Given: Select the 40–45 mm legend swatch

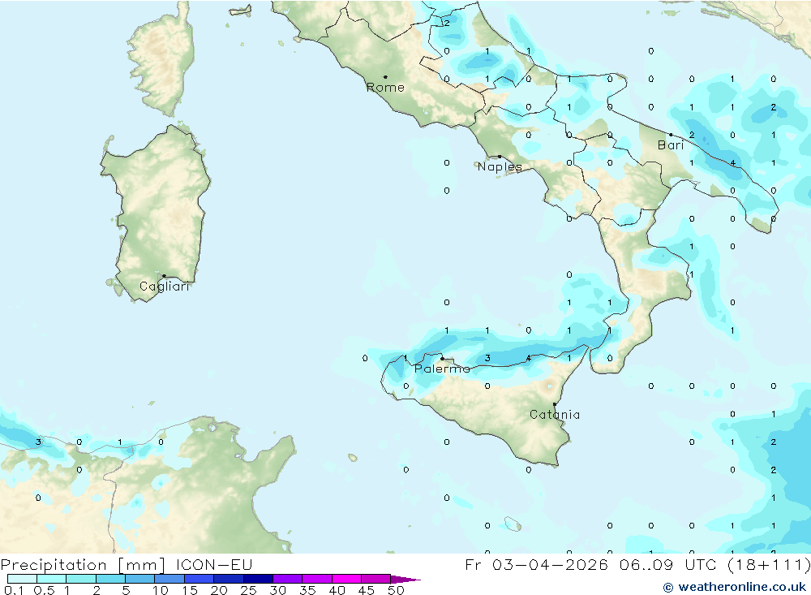Looking at the screenshot, I should pyautogui.click(x=346, y=579).
